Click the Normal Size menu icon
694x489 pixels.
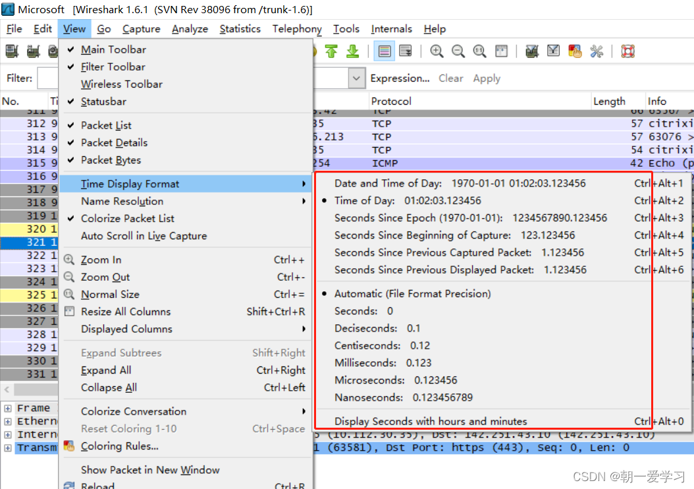(x=69, y=294)
